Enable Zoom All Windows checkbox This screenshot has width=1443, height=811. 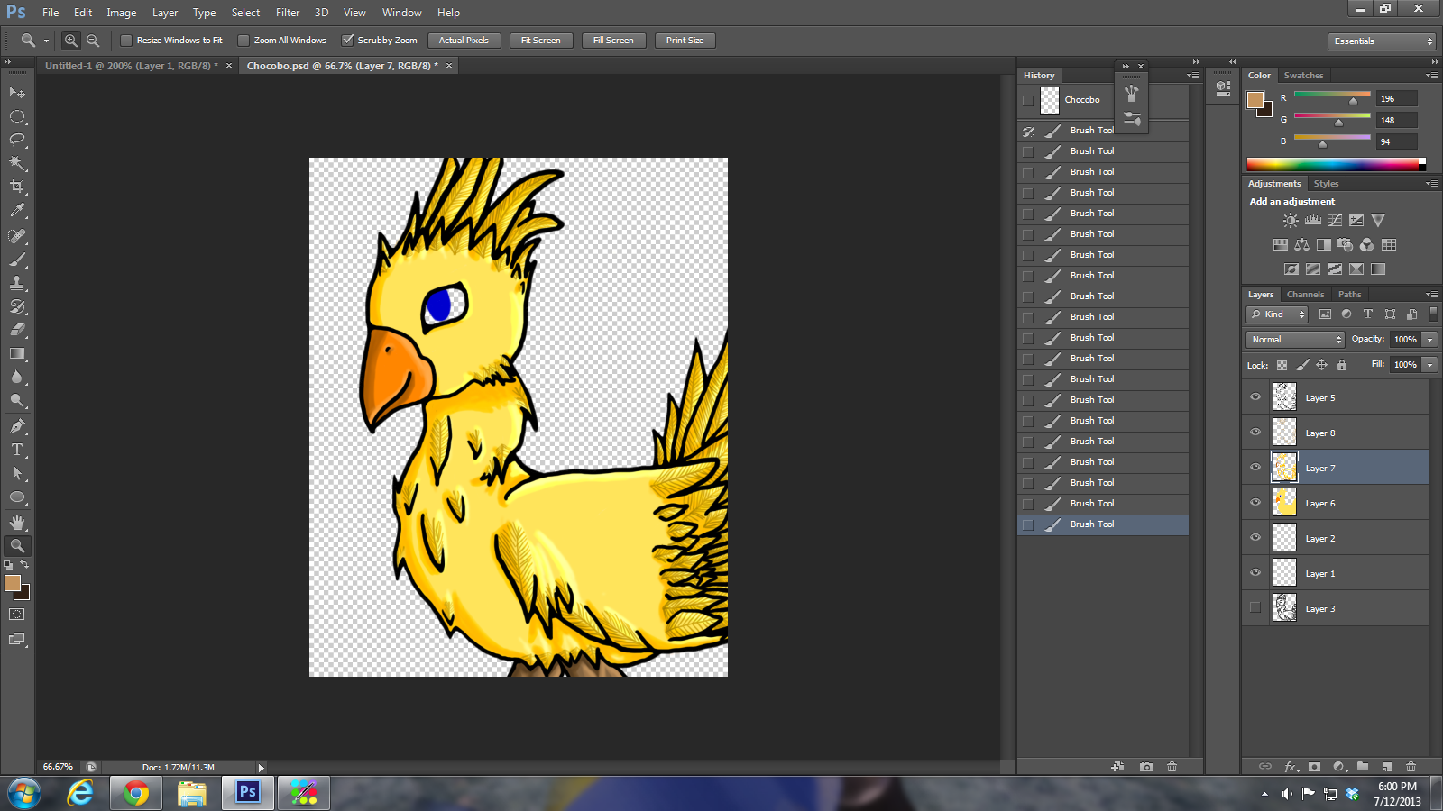pos(244,41)
